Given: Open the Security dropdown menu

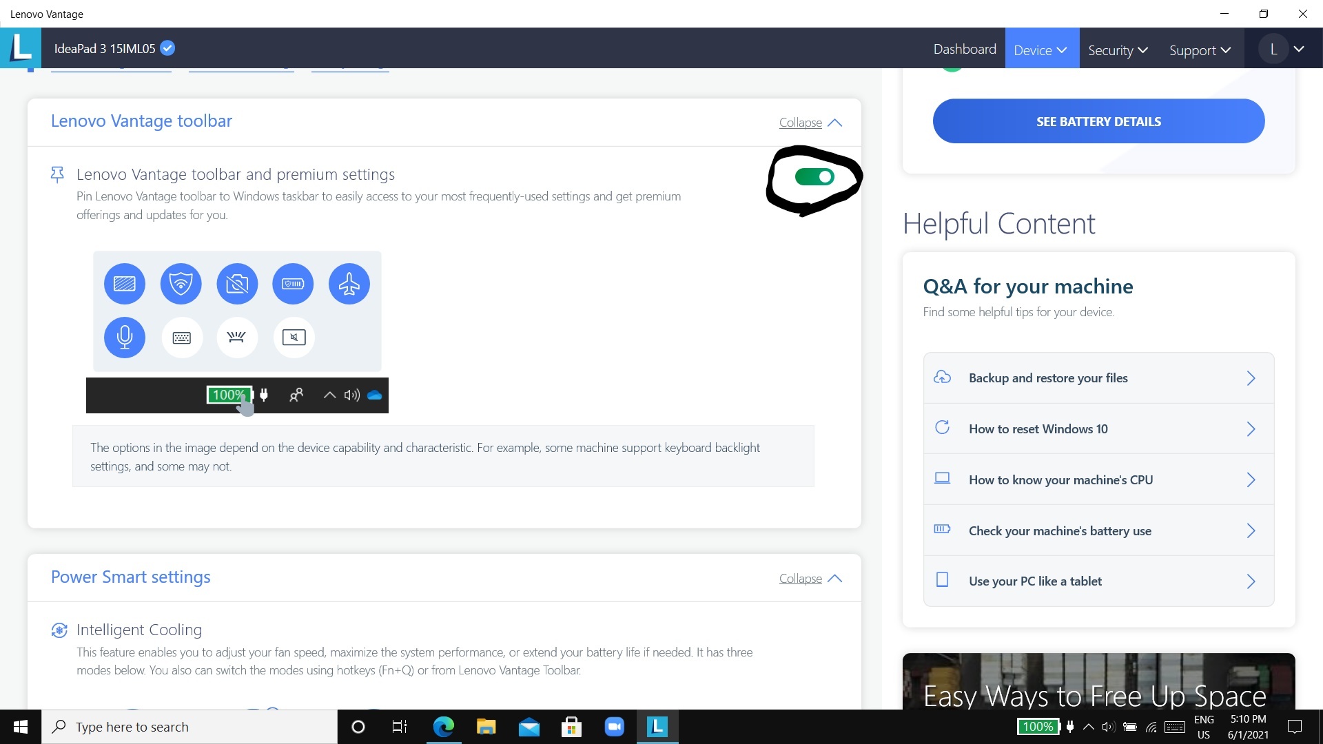Looking at the screenshot, I should pos(1118,50).
